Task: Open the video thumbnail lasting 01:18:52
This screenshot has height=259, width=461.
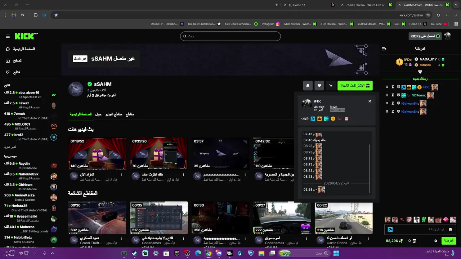Action: 97,154
